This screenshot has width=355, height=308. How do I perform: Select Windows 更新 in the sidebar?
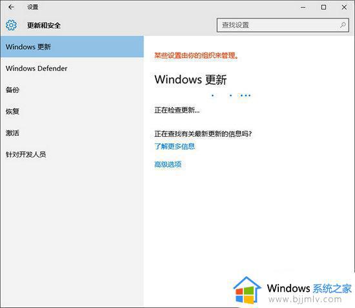point(72,46)
